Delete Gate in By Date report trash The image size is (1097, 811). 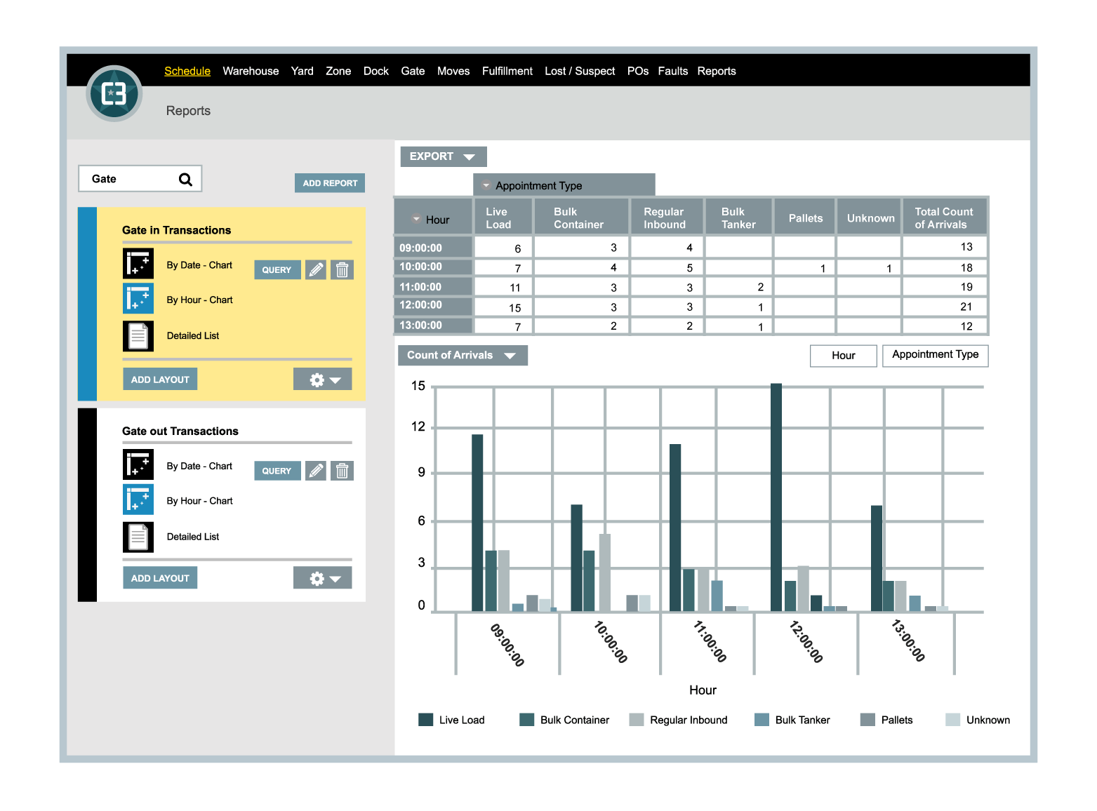pos(342,269)
